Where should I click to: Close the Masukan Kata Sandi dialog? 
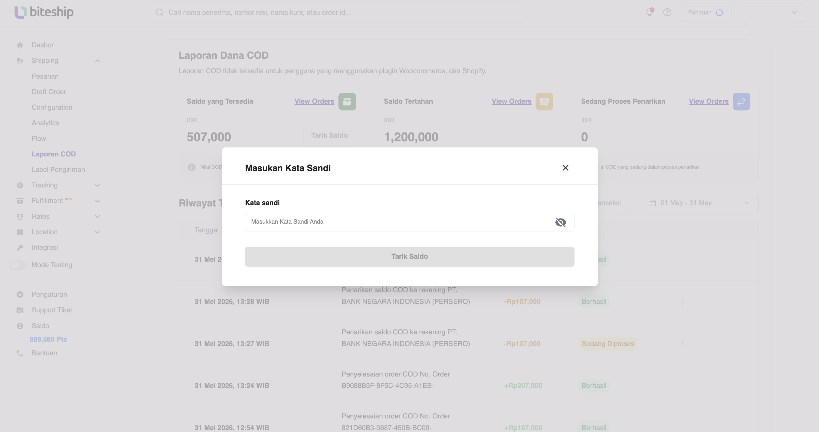[x=565, y=168]
